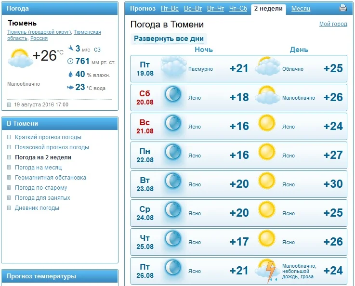The image size is (355, 286).
Task: Click thunderstorm icon for Friday 26.08 daytime
Action: (267, 271)
